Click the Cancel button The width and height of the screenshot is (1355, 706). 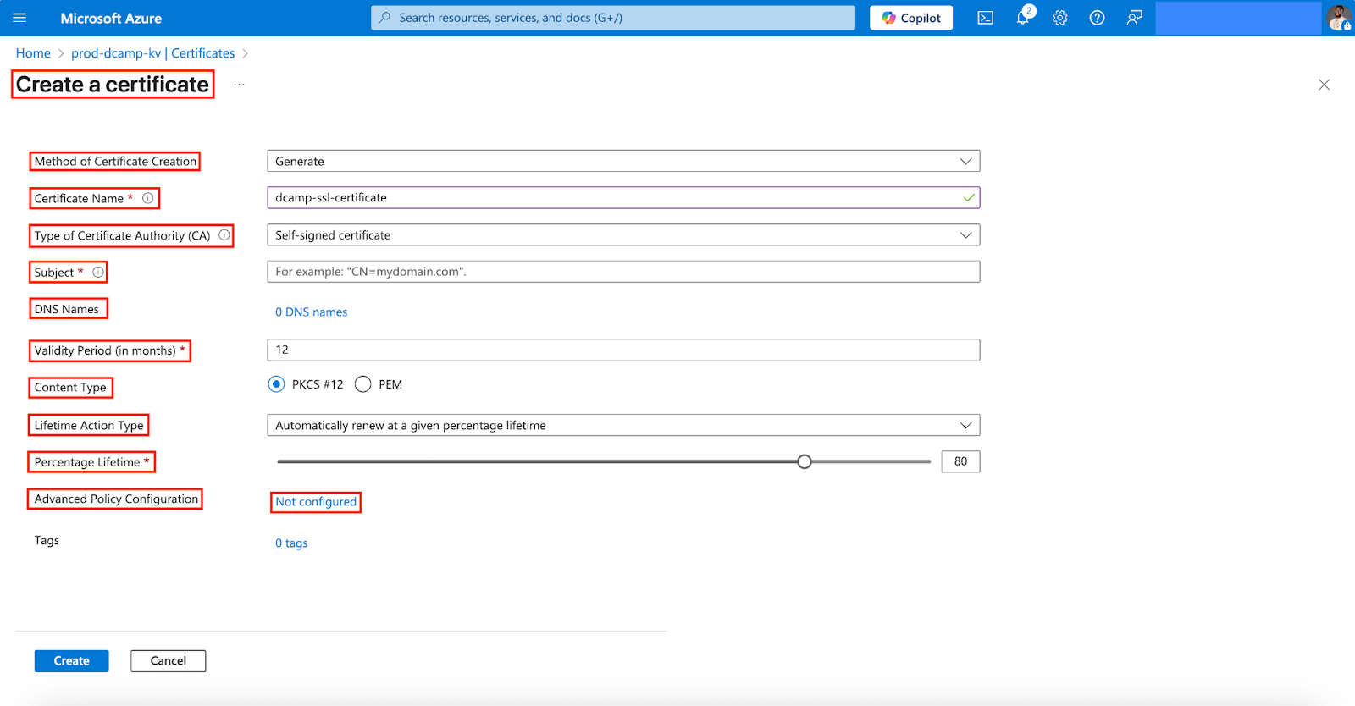pos(169,661)
